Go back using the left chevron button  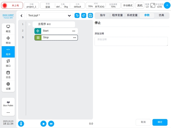22,16
